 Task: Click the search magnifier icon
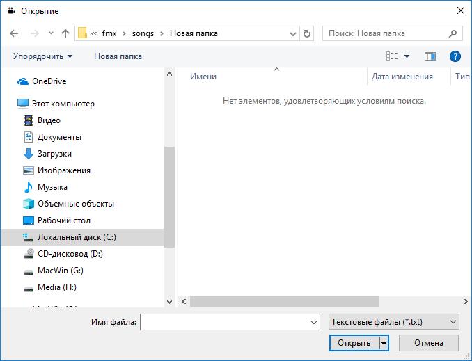click(x=453, y=33)
